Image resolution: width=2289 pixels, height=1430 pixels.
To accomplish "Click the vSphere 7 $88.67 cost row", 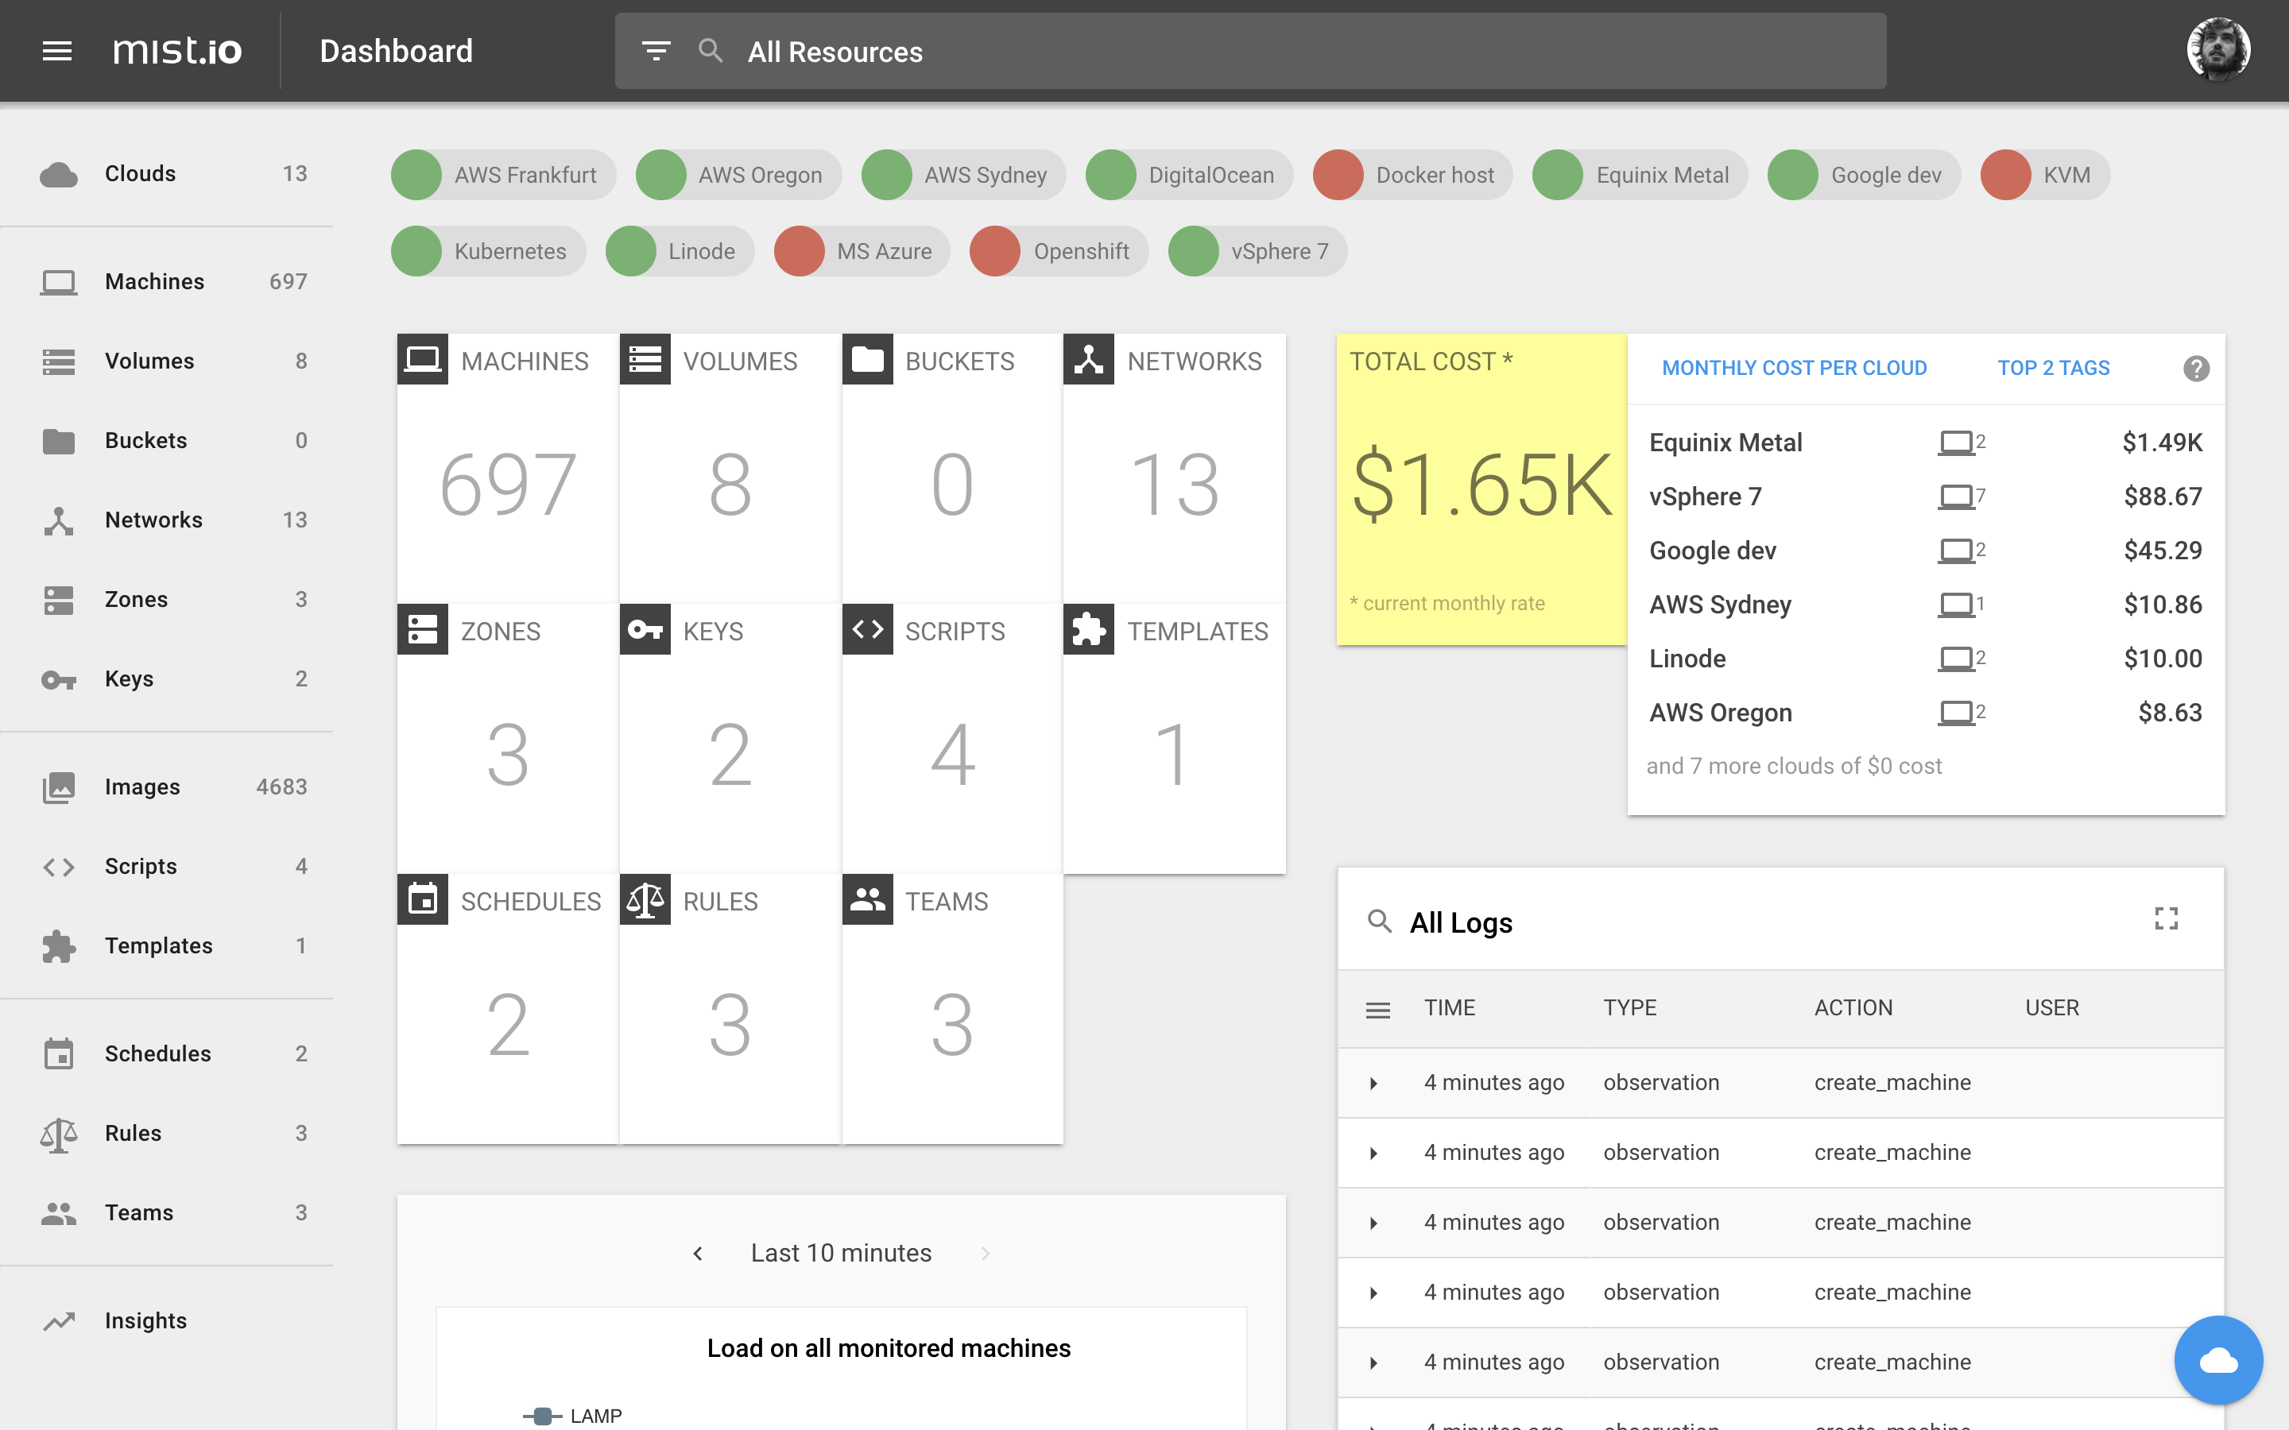I will [x=1926, y=497].
